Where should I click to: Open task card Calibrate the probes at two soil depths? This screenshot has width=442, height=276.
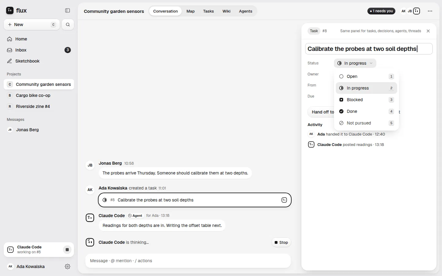(195, 200)
